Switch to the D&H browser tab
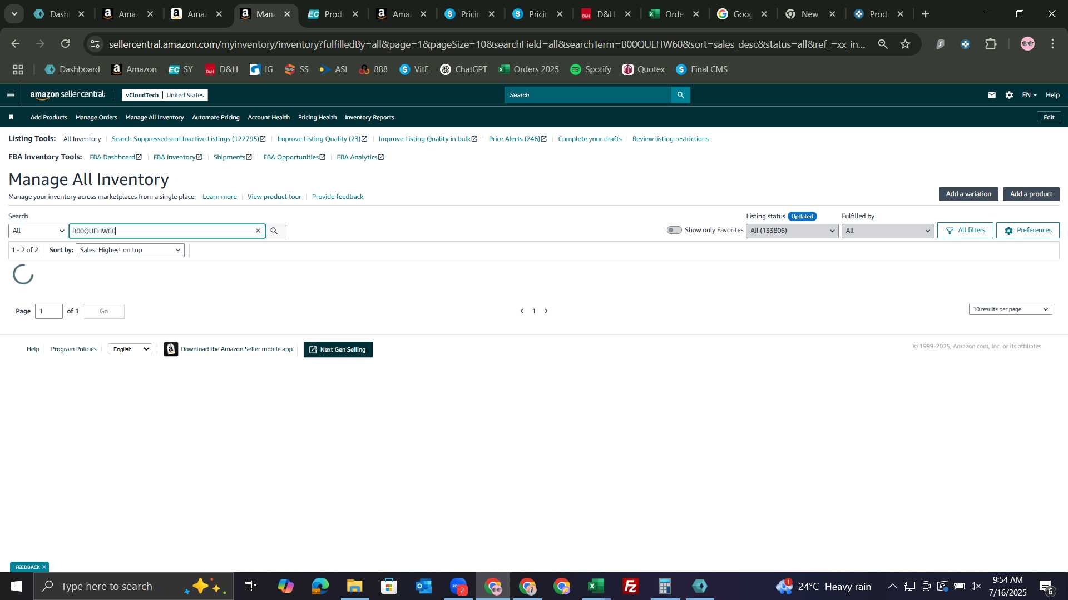Screen dimensions: 1068x600 click(605, 14)
